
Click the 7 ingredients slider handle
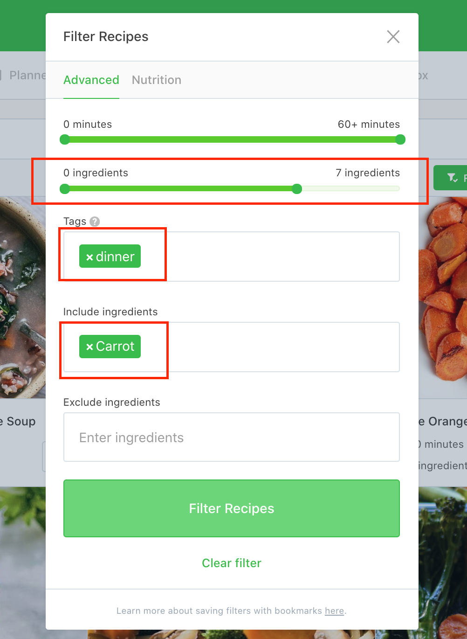coord(297,189)
